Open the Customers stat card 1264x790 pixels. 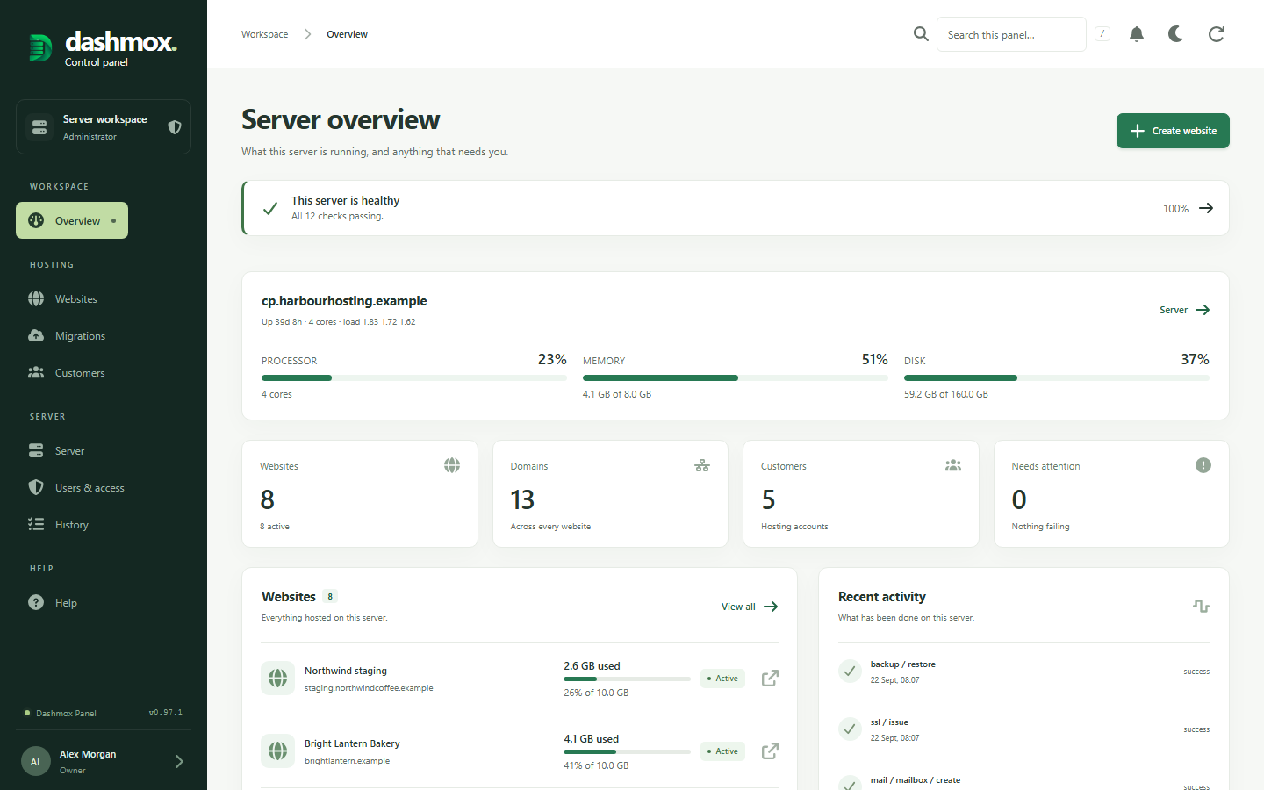pyautogui.click(x=861, y=494)
